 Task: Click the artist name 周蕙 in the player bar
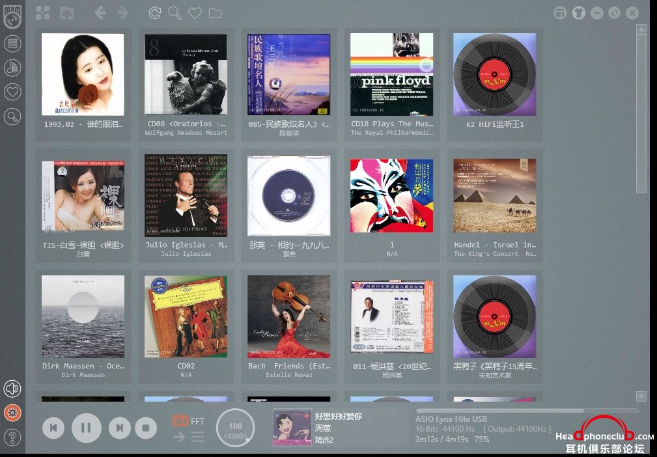click(x=323, y=428)
